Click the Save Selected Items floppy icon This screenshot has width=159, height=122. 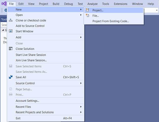11,66
